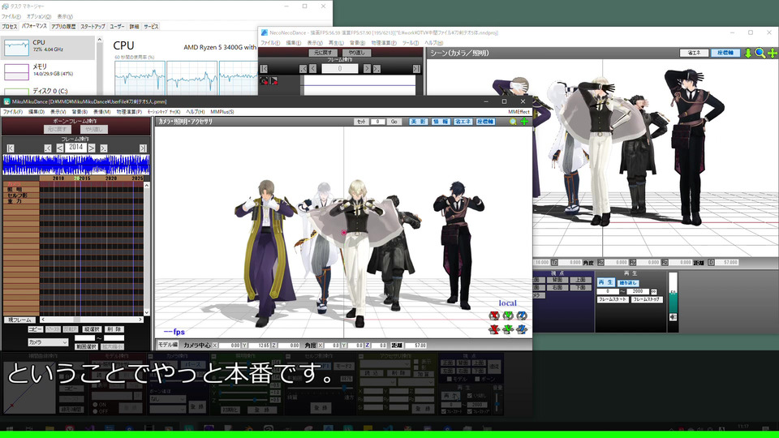
Task: Click NecoNecoDance first record keyframe icon
Action: point(264,81)
